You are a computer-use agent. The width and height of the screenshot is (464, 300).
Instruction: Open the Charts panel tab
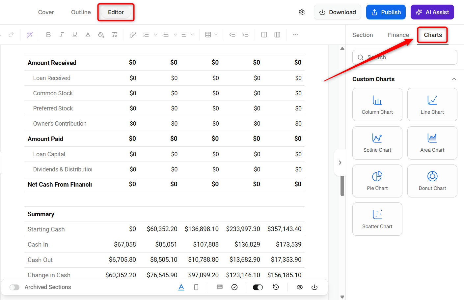tap(433, 35)
